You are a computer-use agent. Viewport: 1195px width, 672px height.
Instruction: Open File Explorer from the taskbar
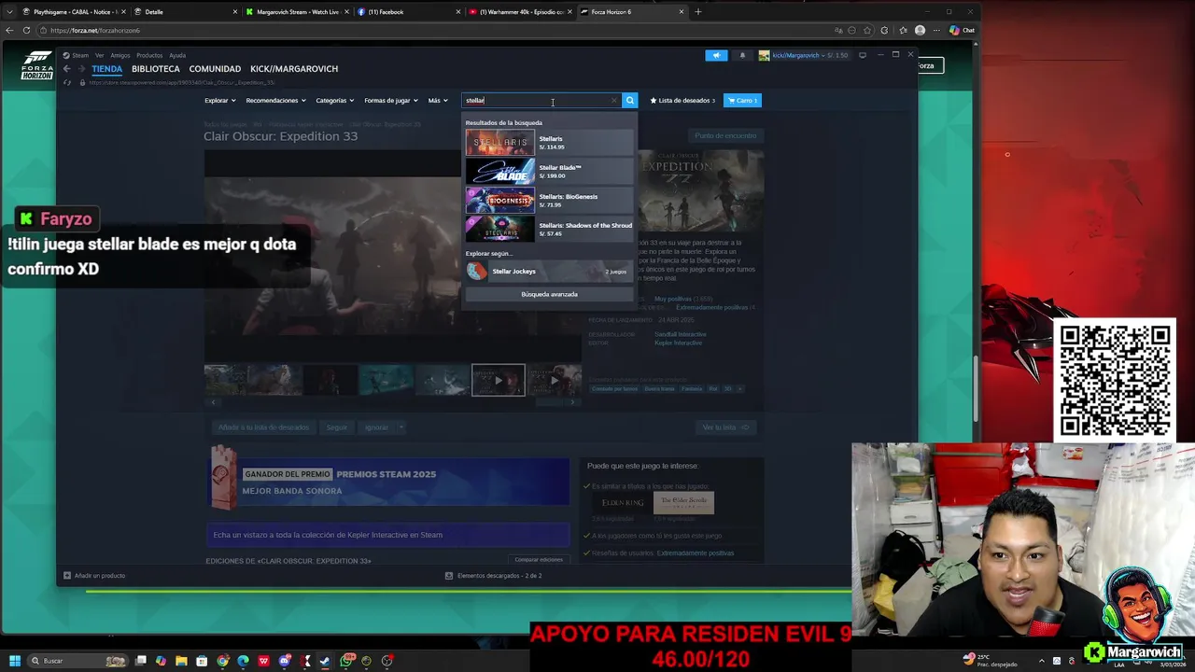[x=181, y=661]
